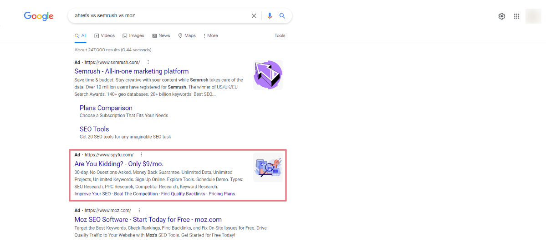Expand the More search filters menu
The height and width of the screenshot is (247, 546).
coord(211,35)
